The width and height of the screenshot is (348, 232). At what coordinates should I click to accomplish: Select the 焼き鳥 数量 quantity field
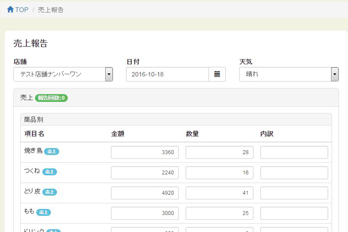219,152
